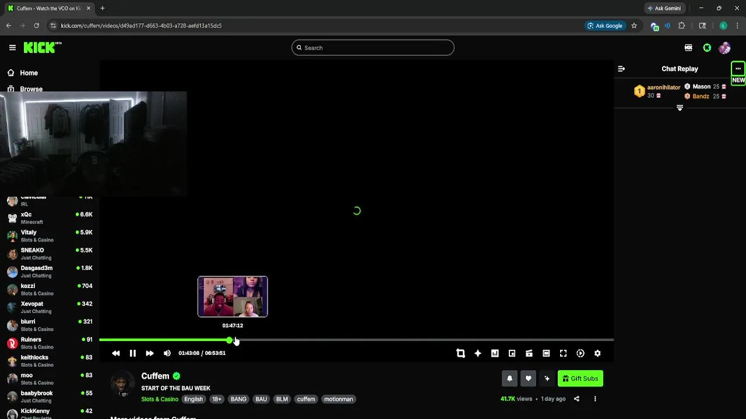Viewport: 746px width, 419px height.
Task: Open the user profile avatar menu
Action: pyautogui.click(x=724, y=48)
